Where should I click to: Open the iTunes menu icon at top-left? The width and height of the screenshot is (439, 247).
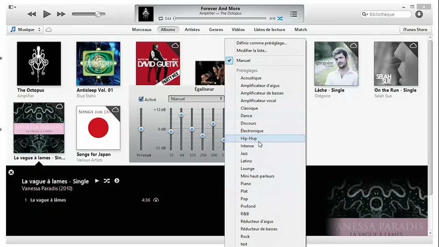pos(12,7)
